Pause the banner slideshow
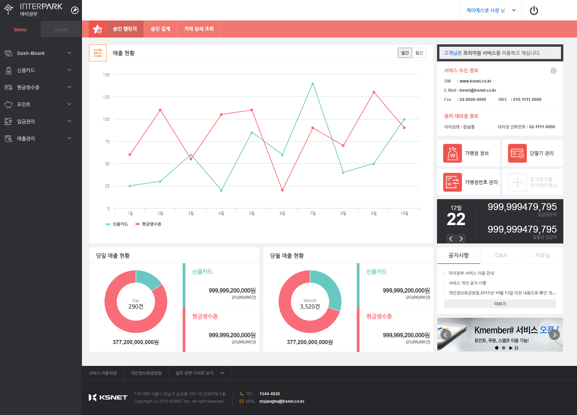The image size is (577, 415). click(x=517, y=348)
